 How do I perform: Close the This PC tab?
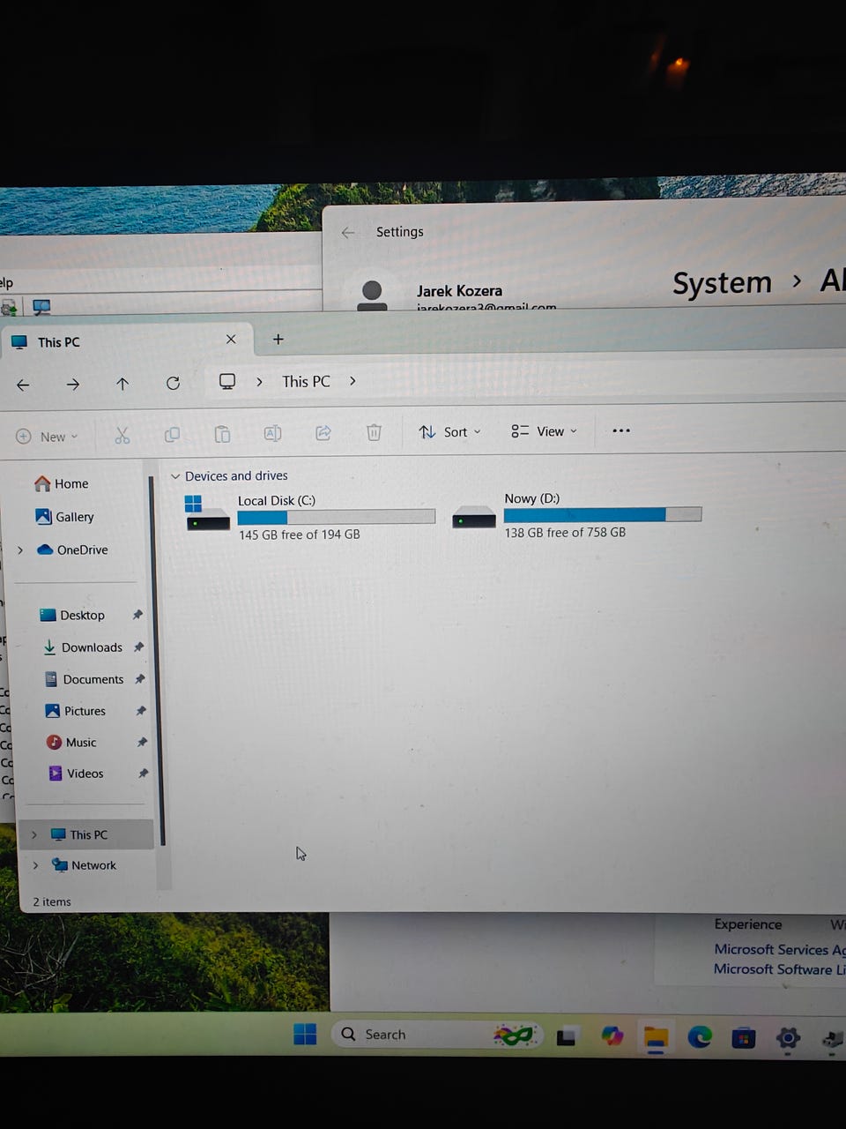coord(231,339)
